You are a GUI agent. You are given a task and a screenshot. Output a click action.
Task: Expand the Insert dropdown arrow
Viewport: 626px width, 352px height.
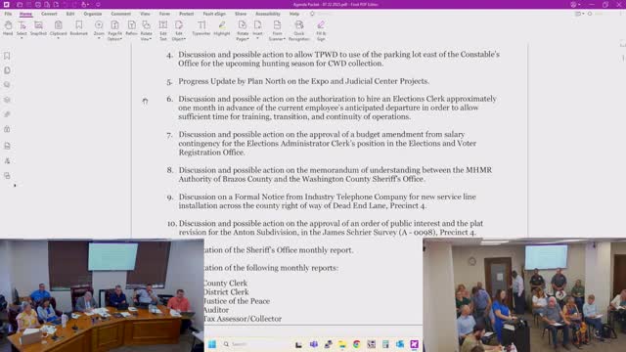tap(257, 38)
